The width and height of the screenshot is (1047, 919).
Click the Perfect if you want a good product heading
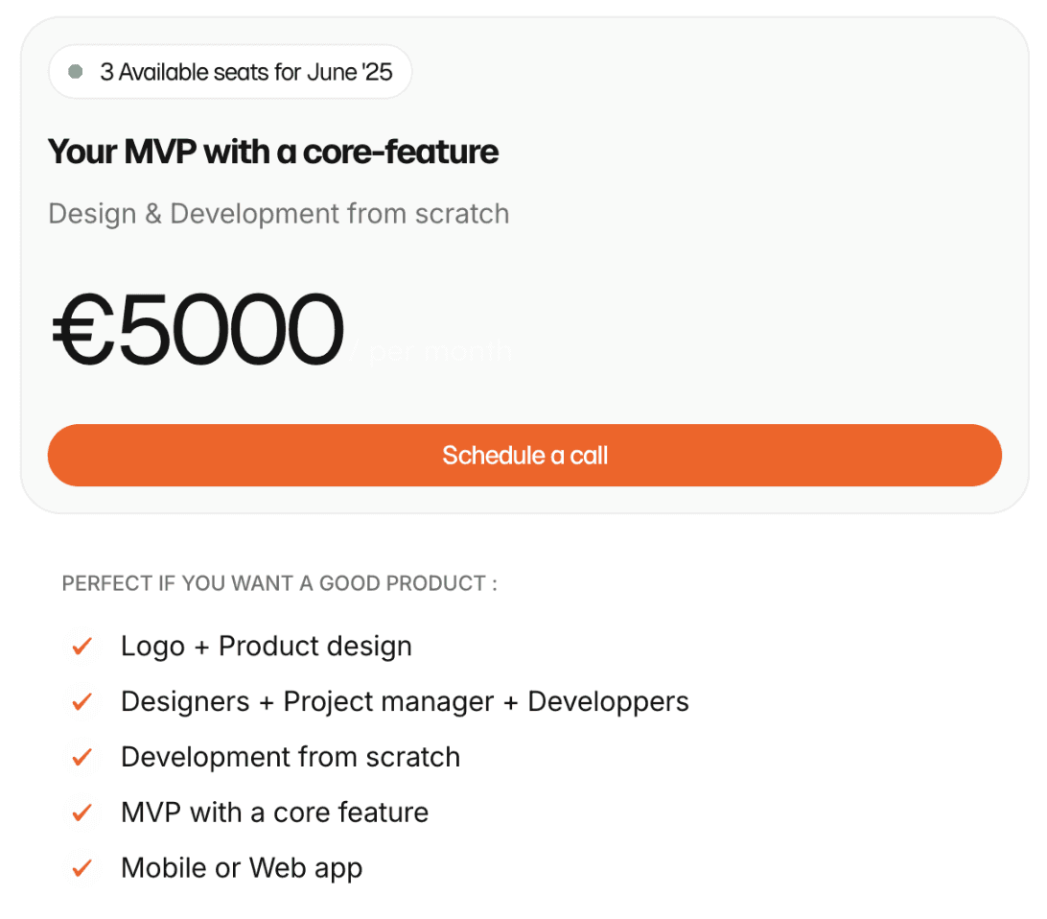pyautogui.click(x=280, y=583)
